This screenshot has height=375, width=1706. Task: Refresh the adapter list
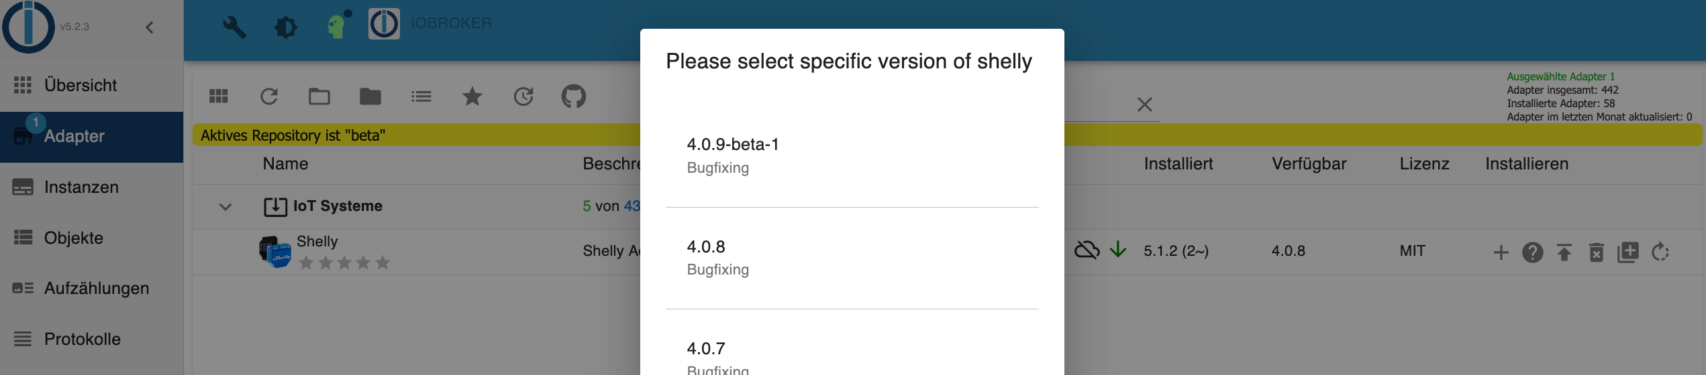click(x=269, y=97)
